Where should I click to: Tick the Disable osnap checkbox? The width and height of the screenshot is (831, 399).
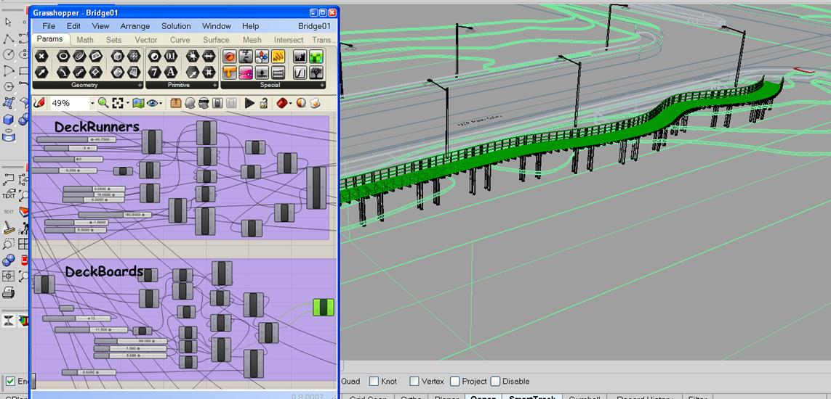[x=495, y=382]
